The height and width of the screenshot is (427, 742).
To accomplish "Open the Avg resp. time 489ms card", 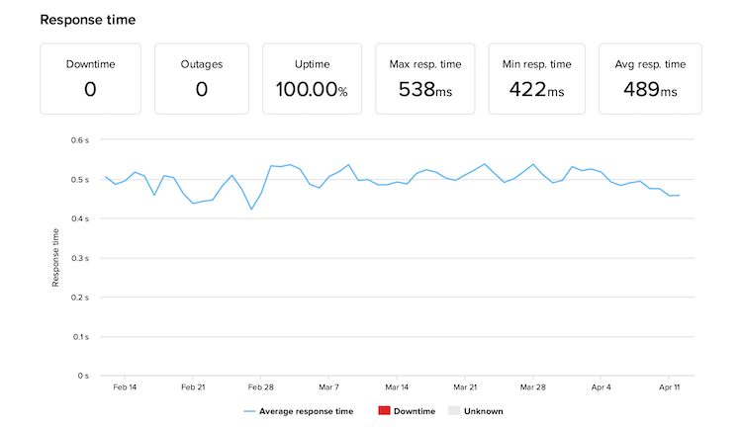I will point(650,78).
